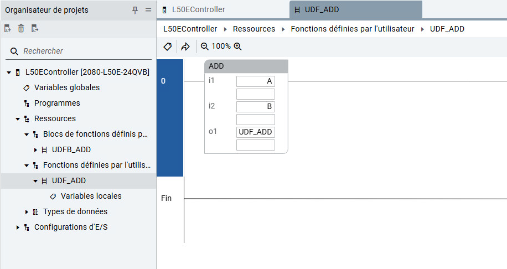This screenshot has width=507, height=269.
Task: Select L50EController [2080-L50E-24QVB] tree label
Action: click(x=87, y=72)
